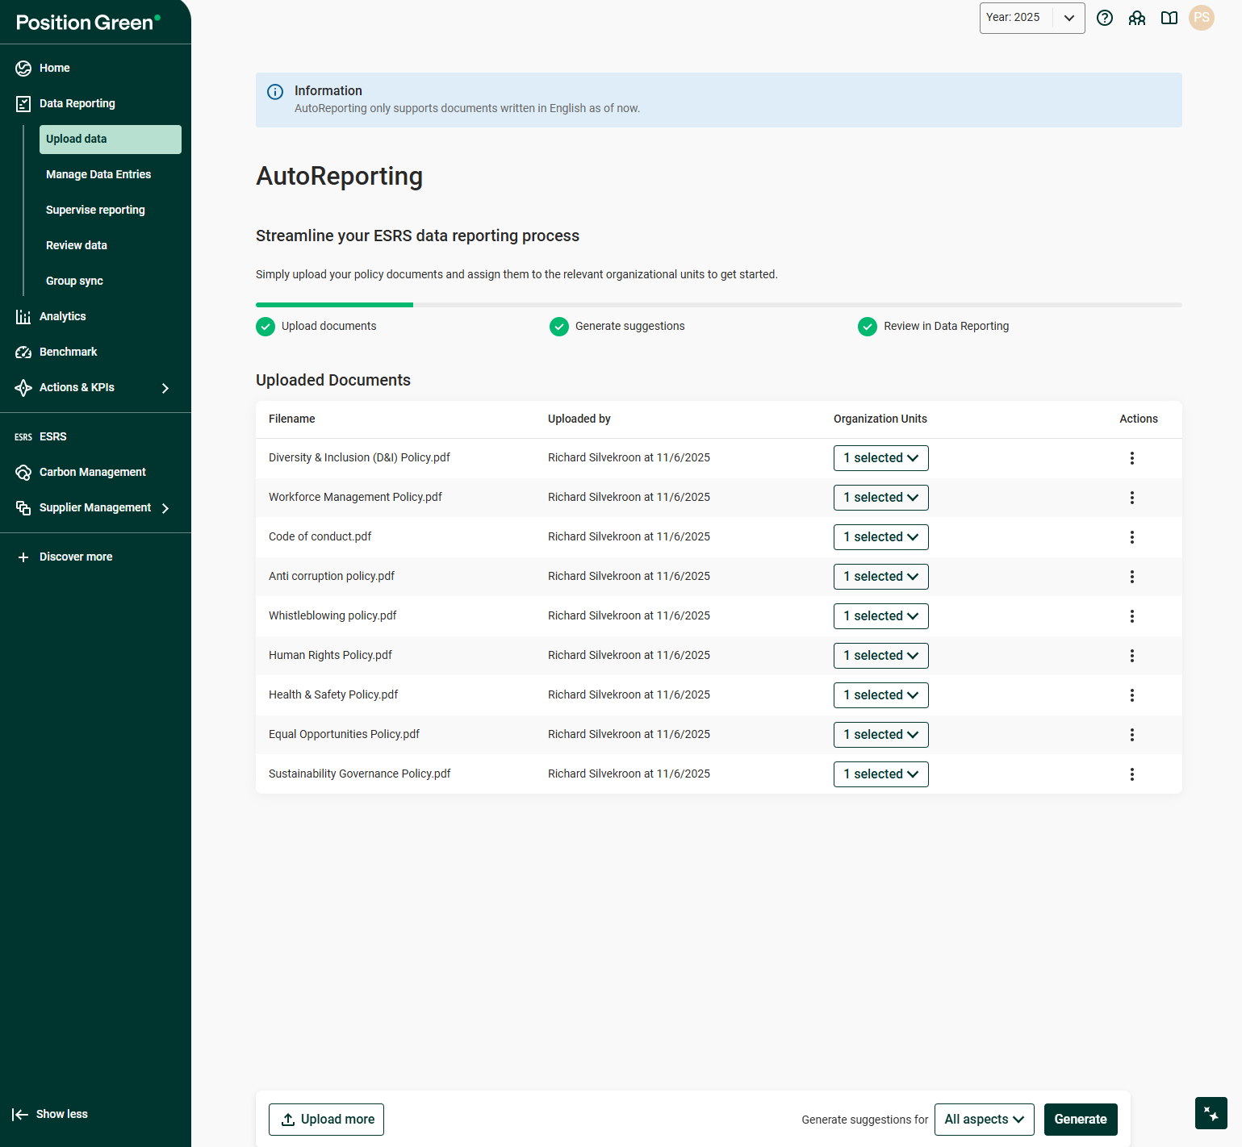Click the team members icon in header
1242x1147 pixels.
[1137, 18]
